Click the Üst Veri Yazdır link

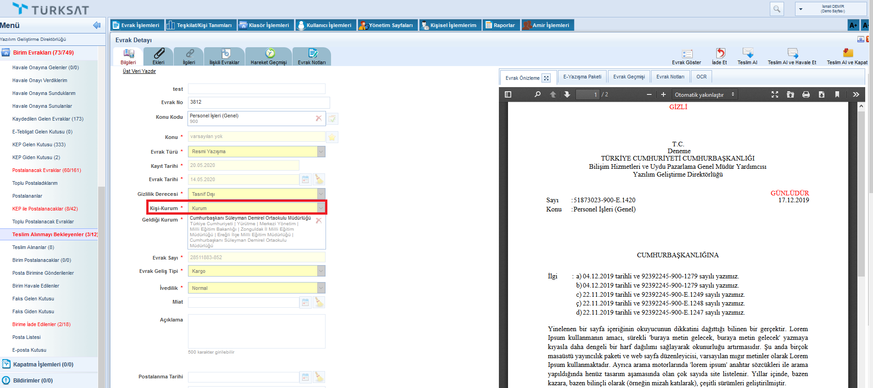coord(139,71)
